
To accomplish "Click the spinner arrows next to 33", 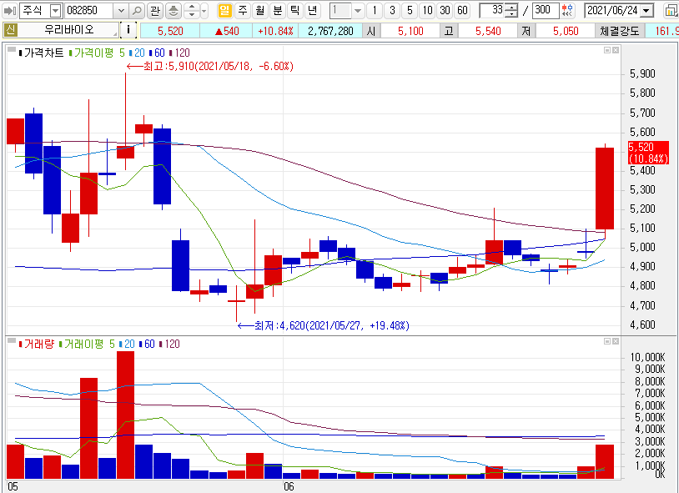I will 512,10.
